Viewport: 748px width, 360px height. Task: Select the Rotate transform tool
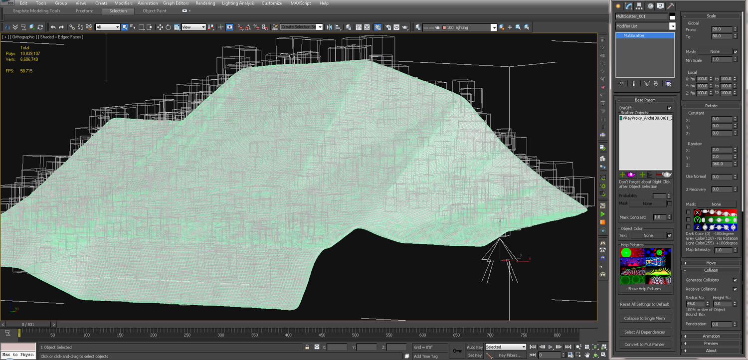[x=169, y=27]
